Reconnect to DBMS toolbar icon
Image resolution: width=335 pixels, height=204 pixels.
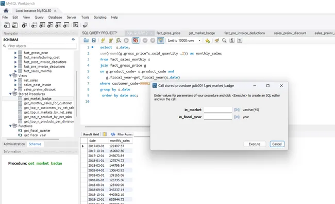(x=86, y=25)
